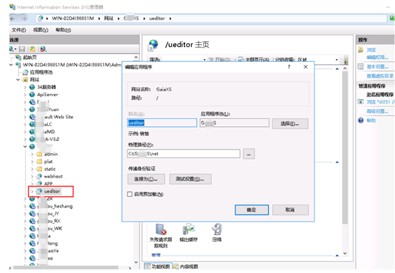Open the 帮助(H) menu
Image resolution: width=395 pixels, height=273 pixels.
tap(63, 30)
